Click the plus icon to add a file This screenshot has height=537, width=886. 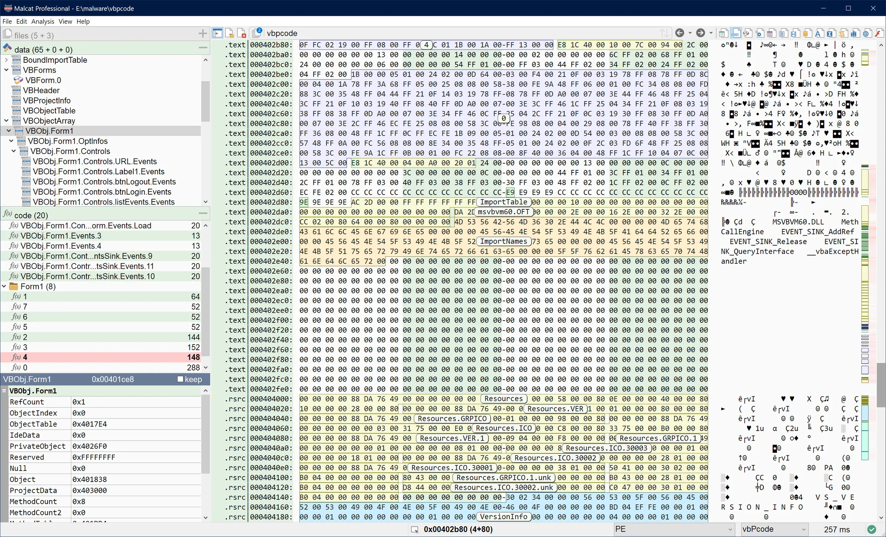click(203, 33)
